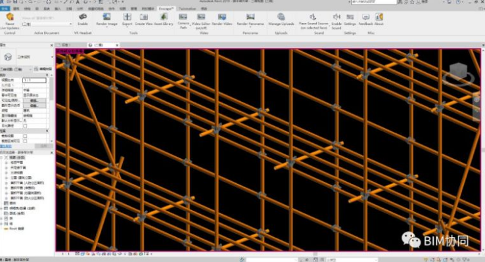Close the Project Browser panel
The width and height of the screenshot is (485, 262).
coord(52,152)
